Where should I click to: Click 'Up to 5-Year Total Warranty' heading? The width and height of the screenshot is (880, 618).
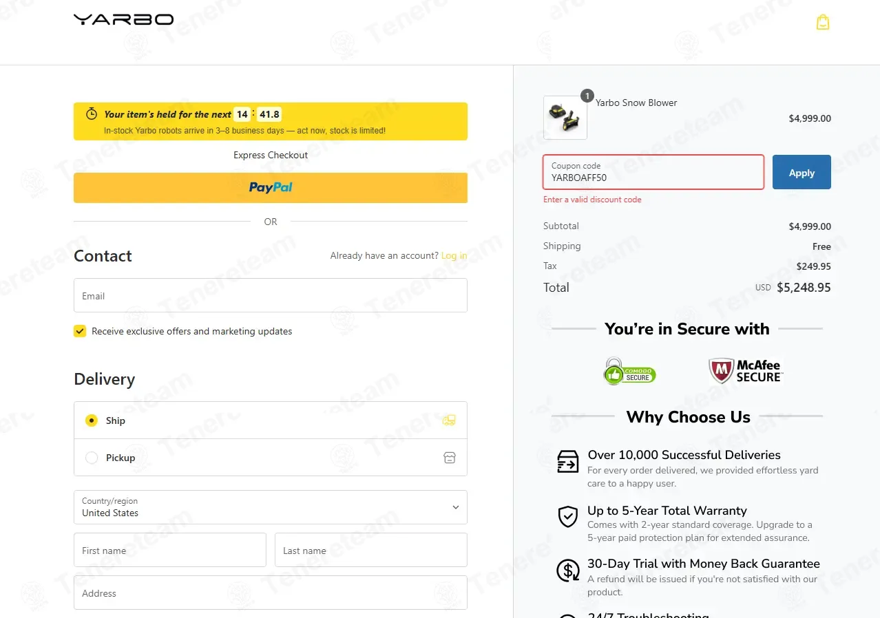(x=667, y=511)
